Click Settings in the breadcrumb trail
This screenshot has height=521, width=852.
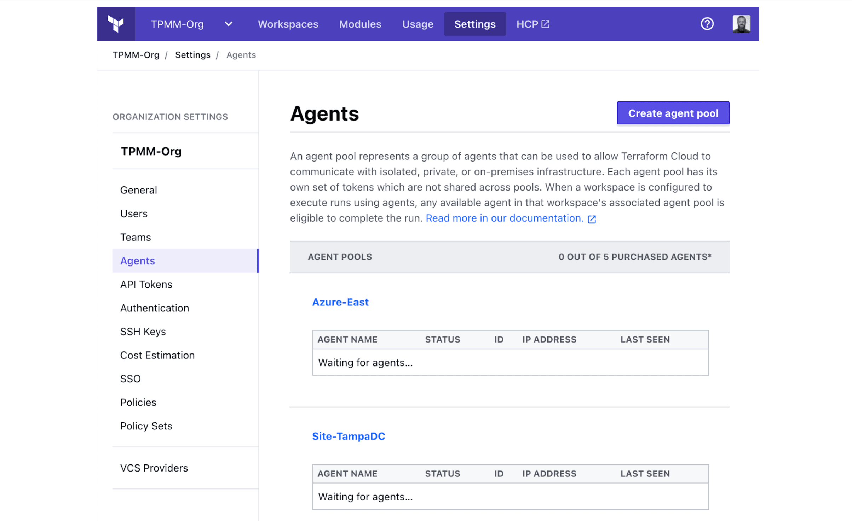[192, 55]
